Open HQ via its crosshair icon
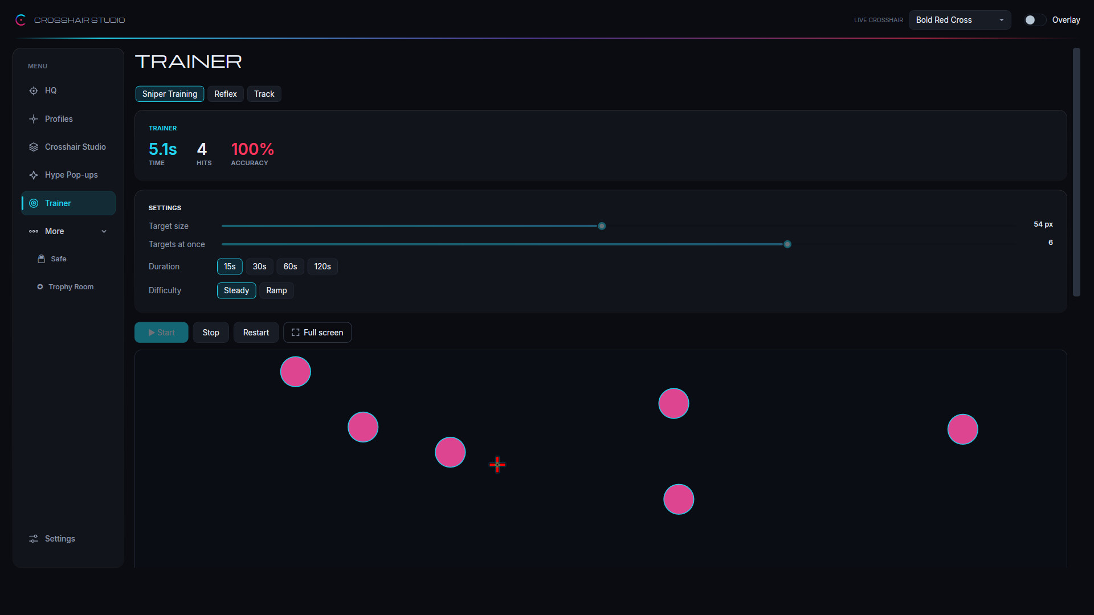 [x=34, y=91]
